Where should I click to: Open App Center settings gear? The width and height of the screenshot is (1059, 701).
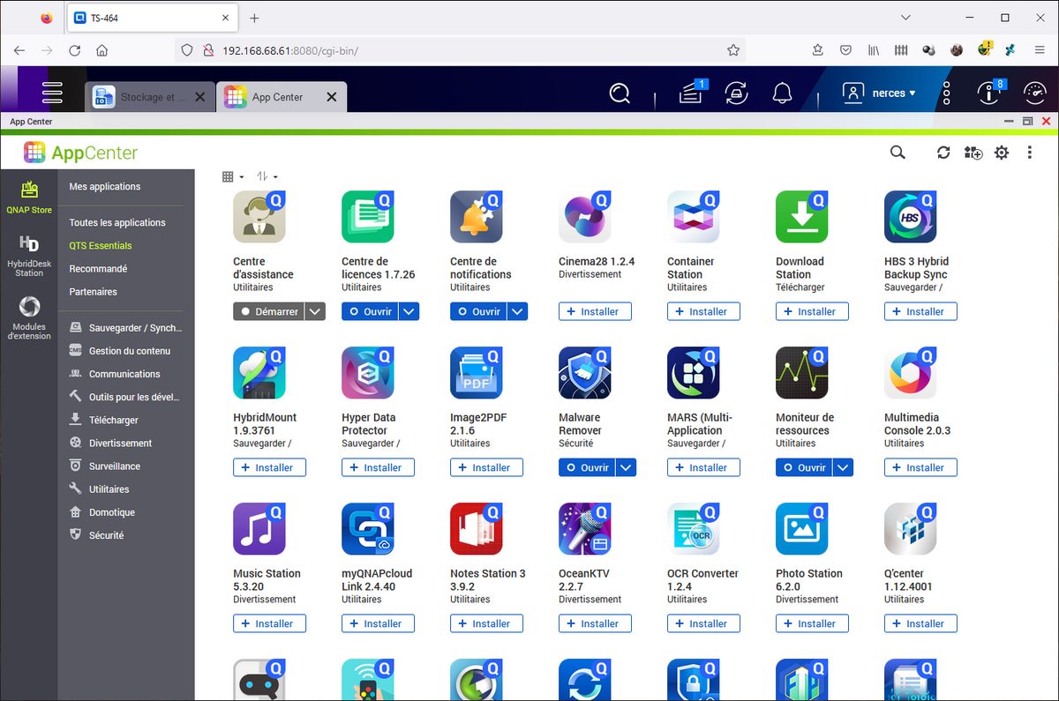pyautogui.click(x=1002, y=153)
